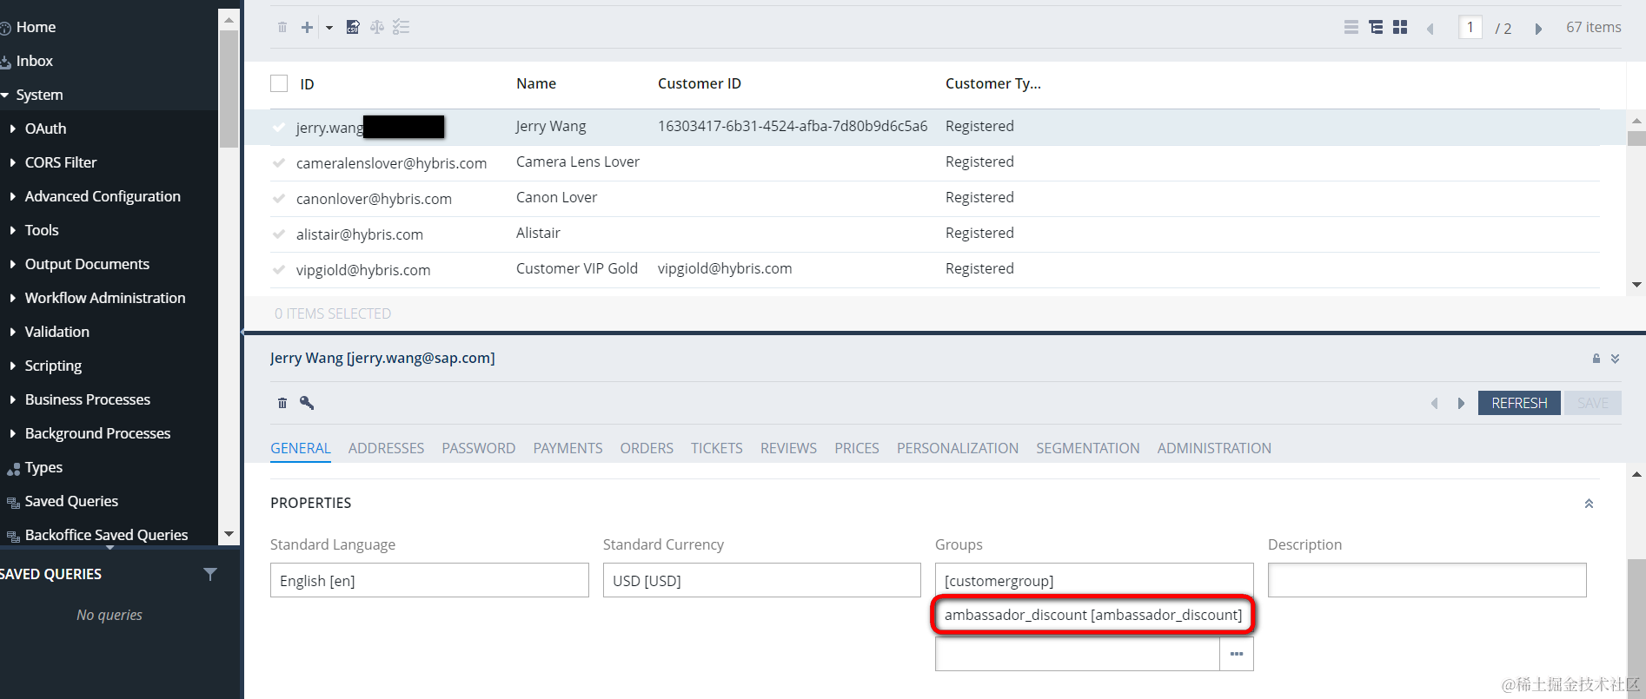
Task: Switch to tree view layout
Action: [1376, 28]
